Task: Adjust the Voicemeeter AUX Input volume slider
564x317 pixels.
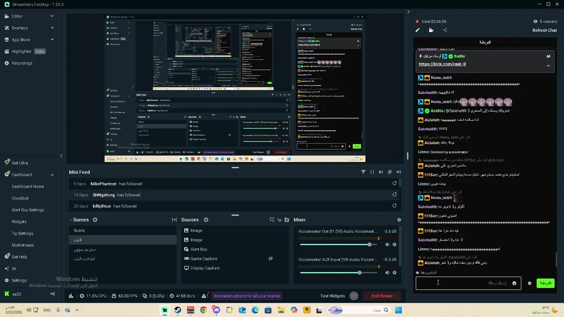Action: 338,273
